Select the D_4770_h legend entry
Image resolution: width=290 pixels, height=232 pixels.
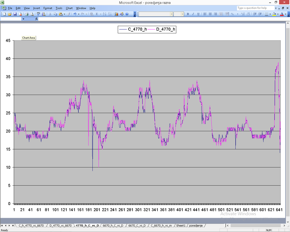(x=166, y=29)
